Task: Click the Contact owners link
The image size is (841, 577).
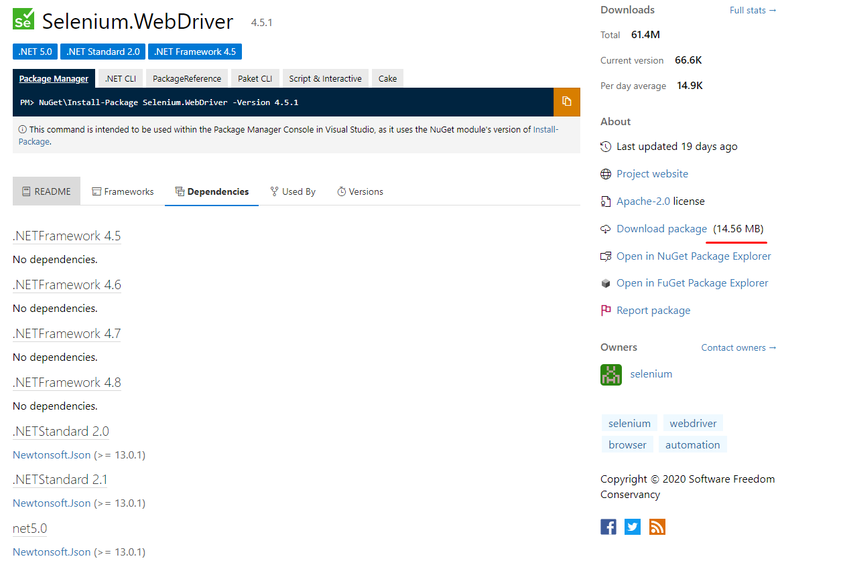Action: [x=739, y=347]
